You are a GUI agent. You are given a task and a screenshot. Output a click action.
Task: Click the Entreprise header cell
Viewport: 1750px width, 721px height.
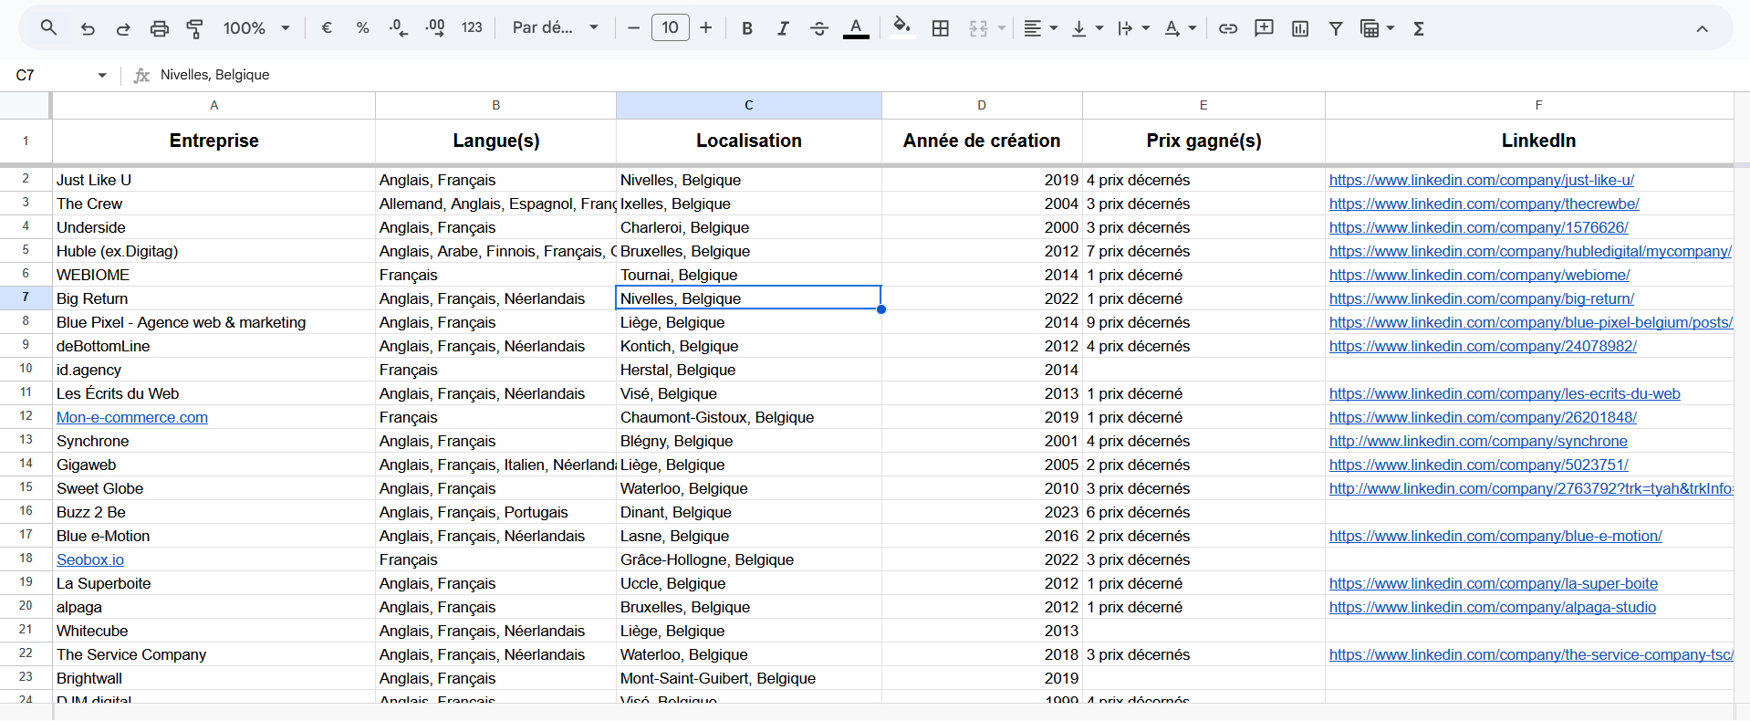coord(214,141)
